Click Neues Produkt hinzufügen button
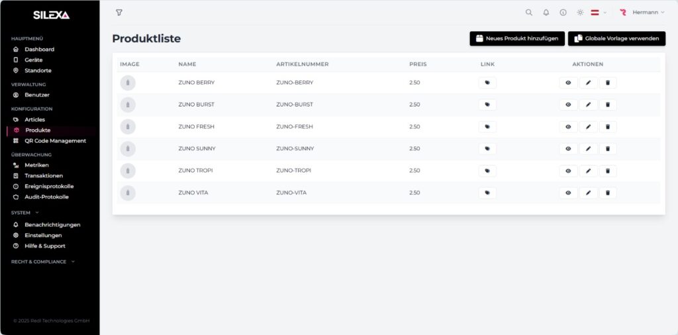The height and width of the screenshot is (335, 678). click(517, 38)
